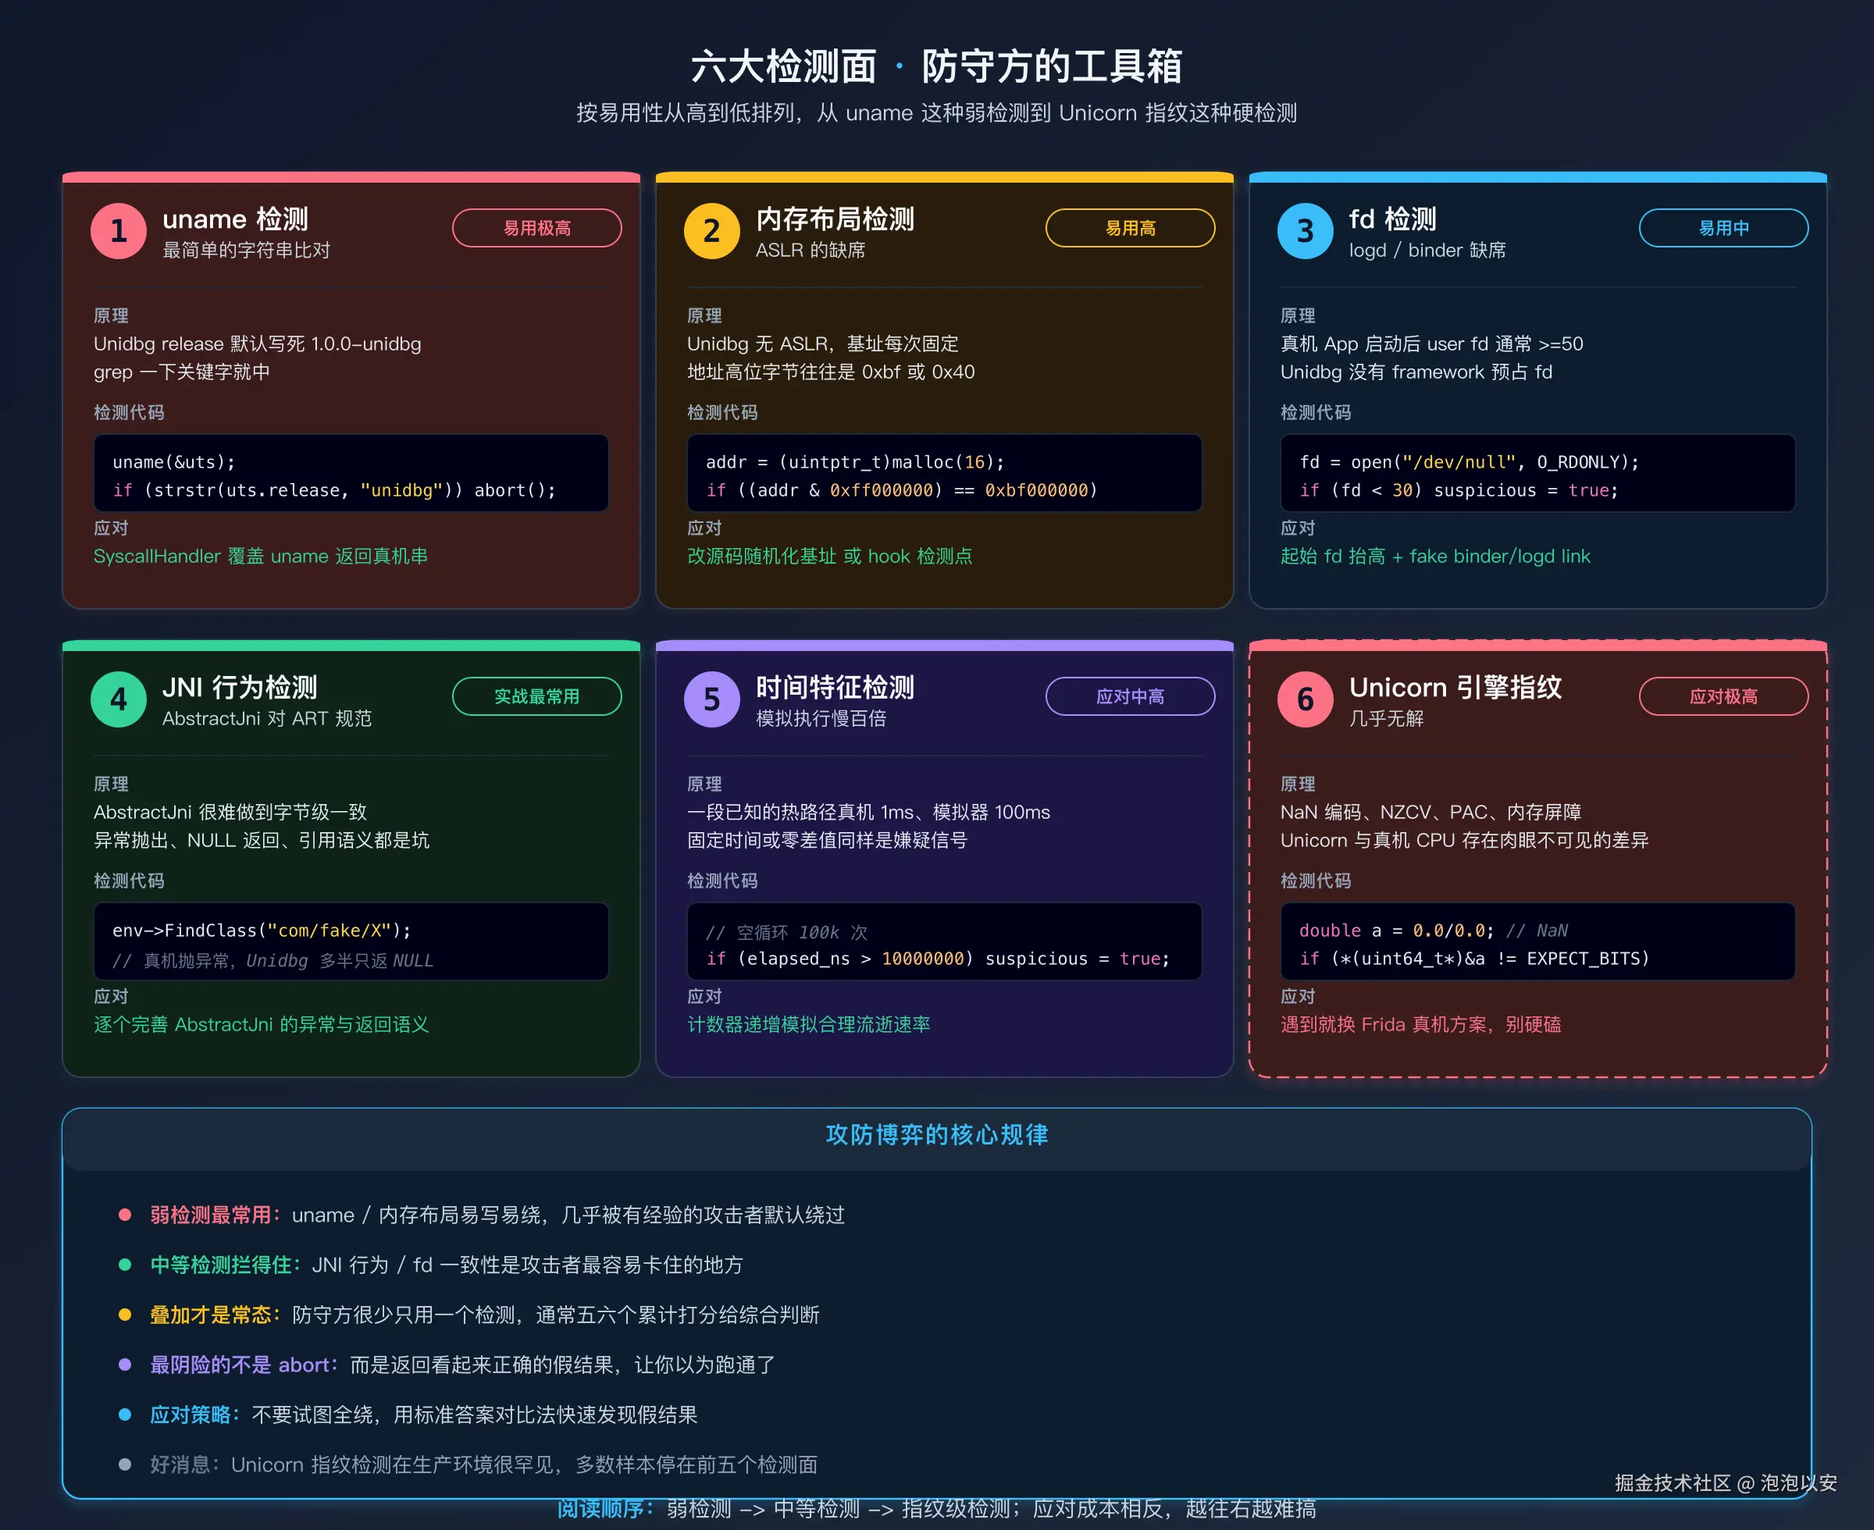Click the principle line AbstractJni 很难做到字节级一致

230,812
